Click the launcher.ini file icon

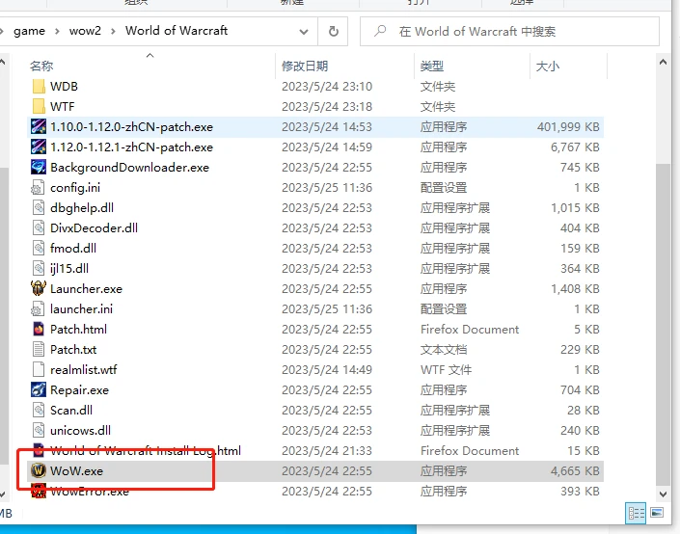tap(39, 309)
